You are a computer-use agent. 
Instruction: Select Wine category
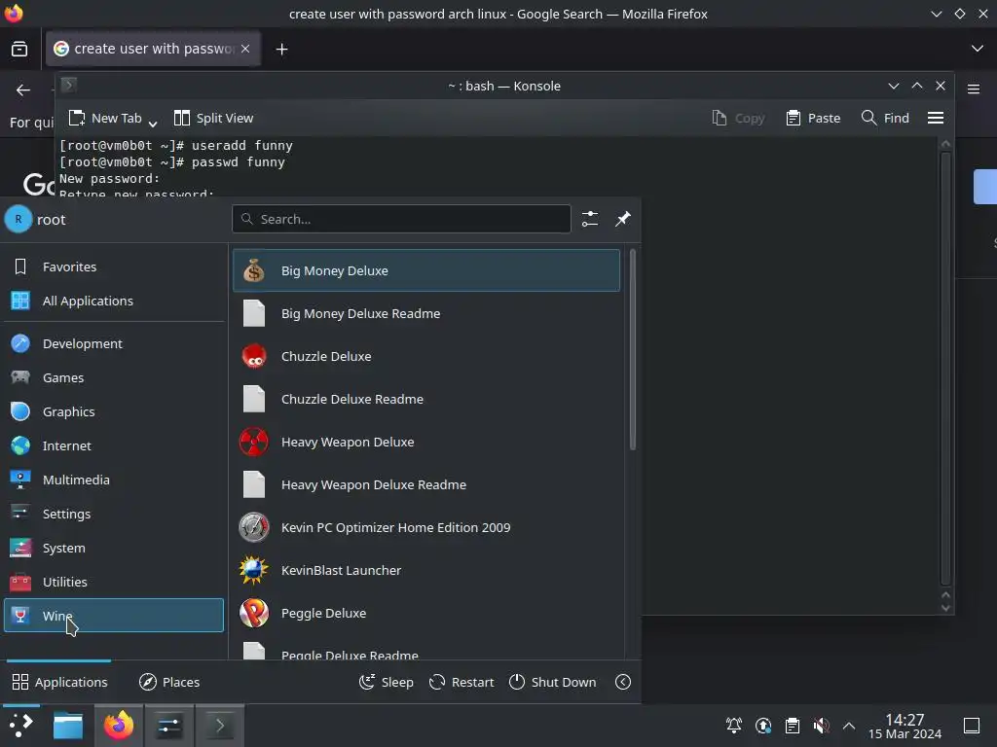point(114,616)
